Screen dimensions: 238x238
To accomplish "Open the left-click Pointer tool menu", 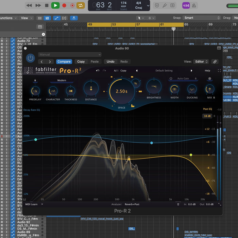I will (x=141, y=18).
